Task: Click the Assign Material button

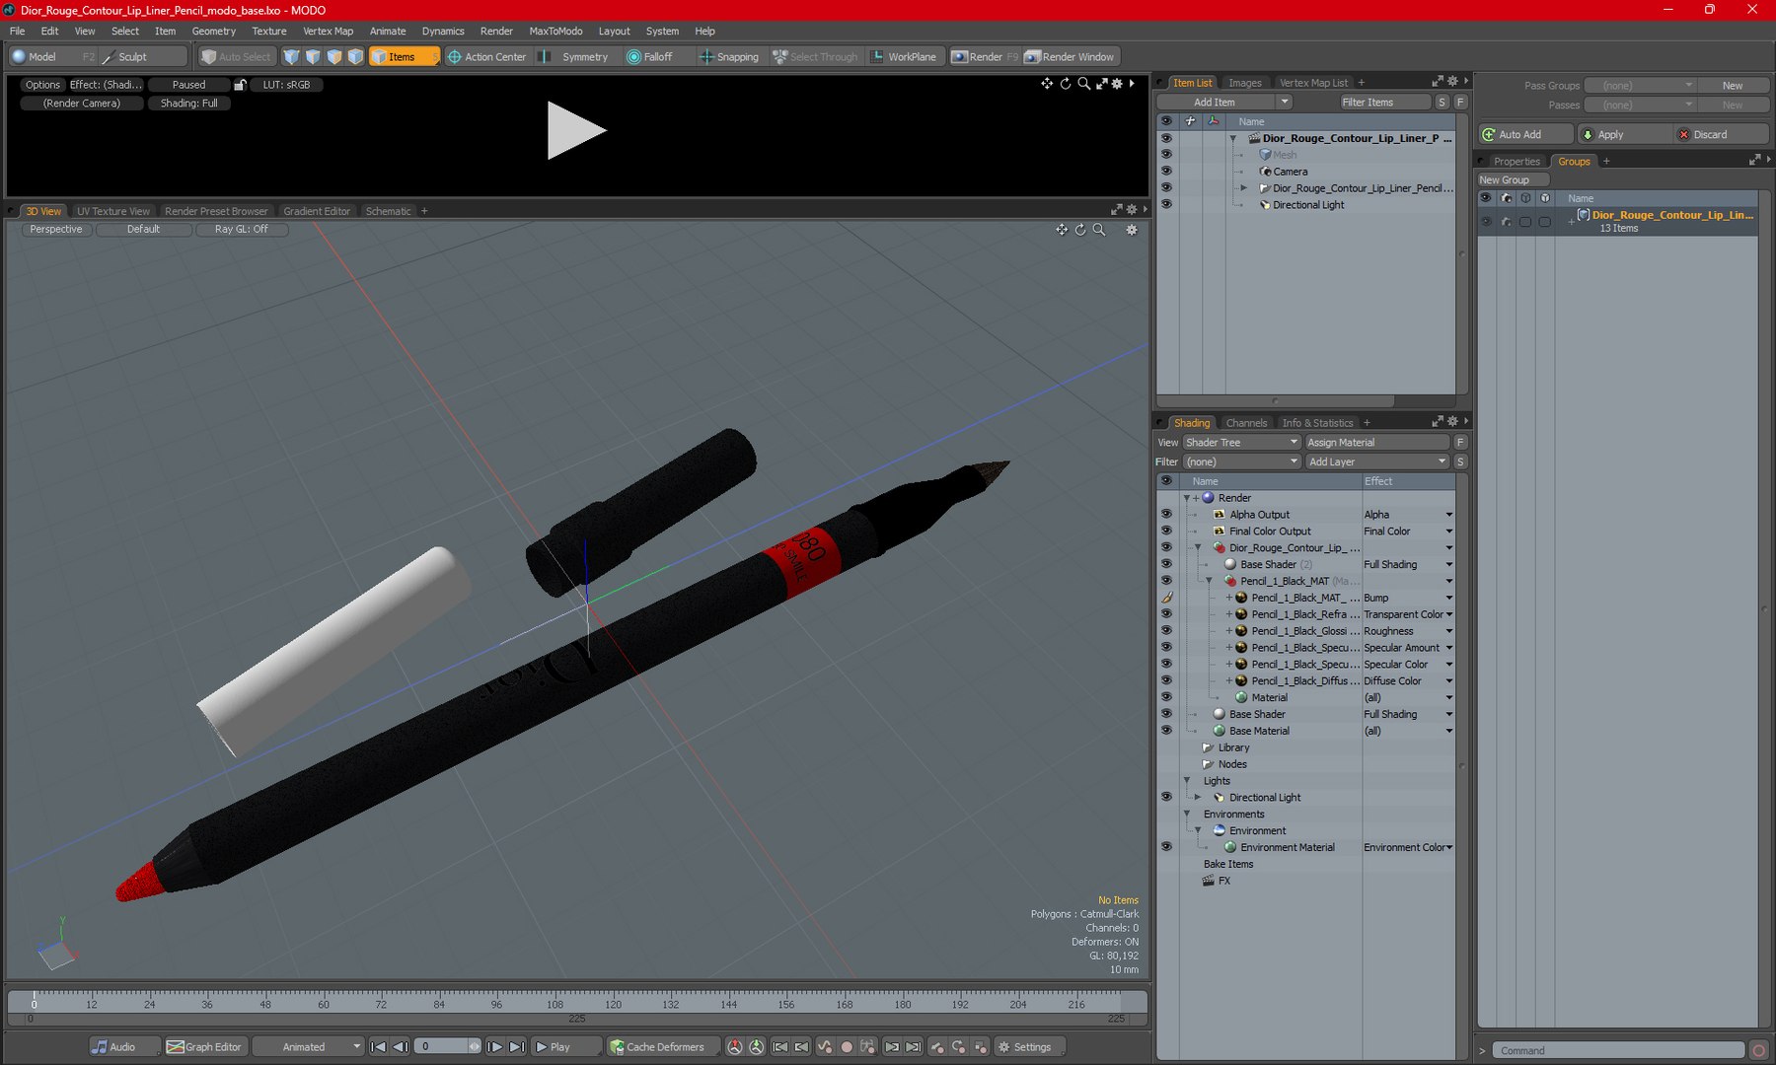Action: (1377, 443)
